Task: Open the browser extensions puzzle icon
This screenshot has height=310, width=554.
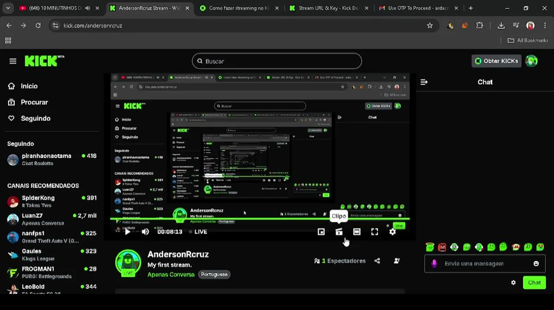Action: (479, 26)
